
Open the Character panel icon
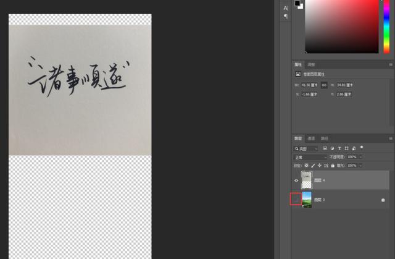(285, 8)
